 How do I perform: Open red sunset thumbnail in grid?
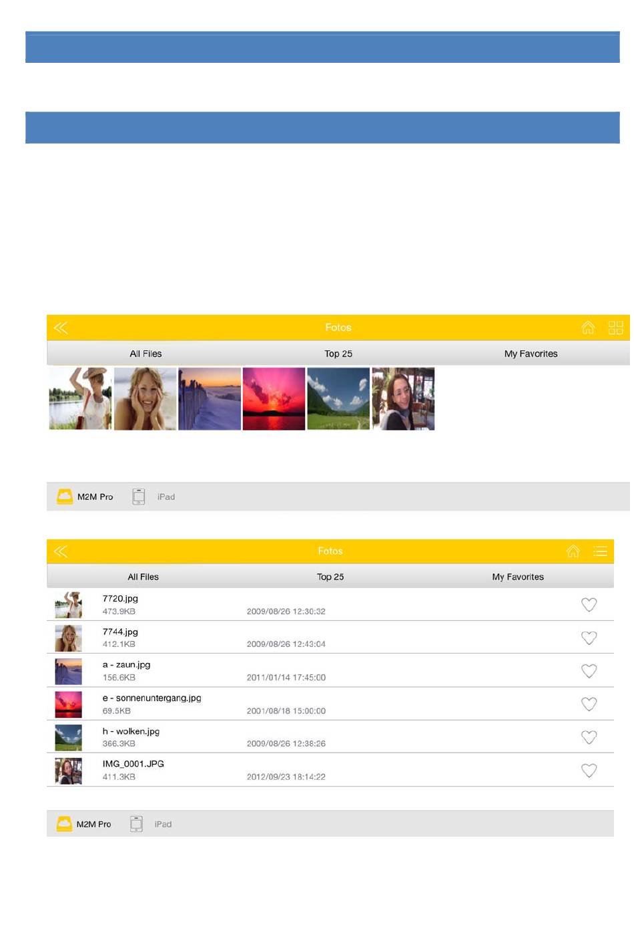click(x=274, y=398)
